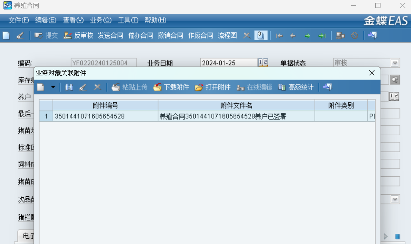The image size is (411, 244).
Task: Open the calendar picker beside 业务日期
Action: click(263, 63)
